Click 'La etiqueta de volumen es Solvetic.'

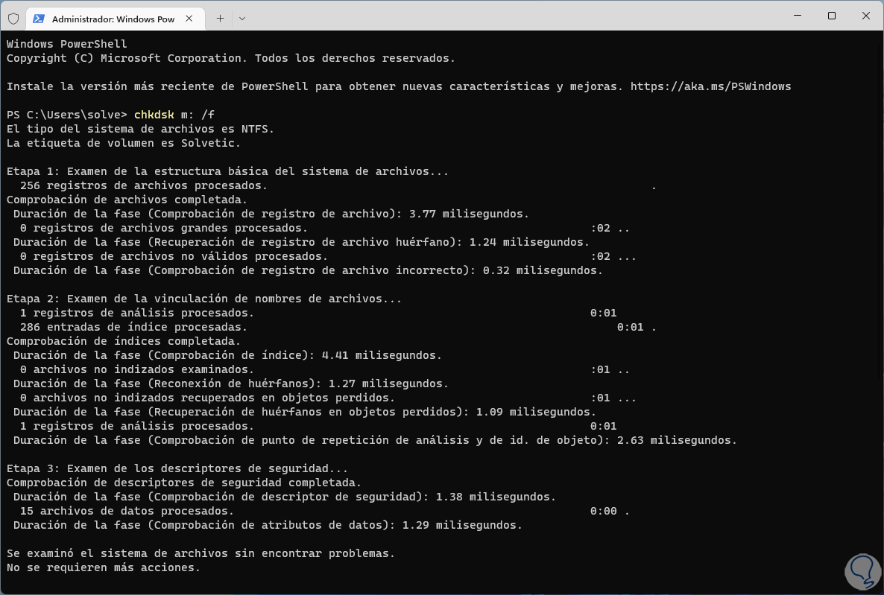(124, 143)
